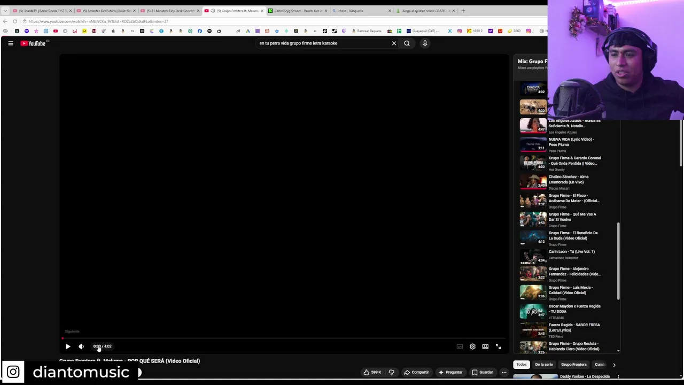Clear the YouTube search query with X
Viewport: 684px width, 385px height.
[x=394, y=43]
